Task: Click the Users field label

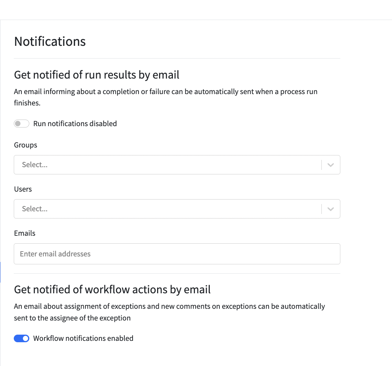Action: click(23, 189)
